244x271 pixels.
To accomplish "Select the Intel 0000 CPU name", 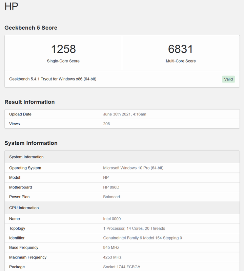I will click(x=112, y=219).
